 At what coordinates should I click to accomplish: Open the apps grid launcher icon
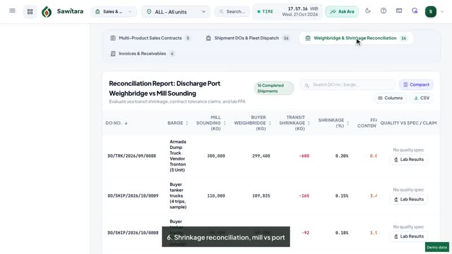click(30, 11)
